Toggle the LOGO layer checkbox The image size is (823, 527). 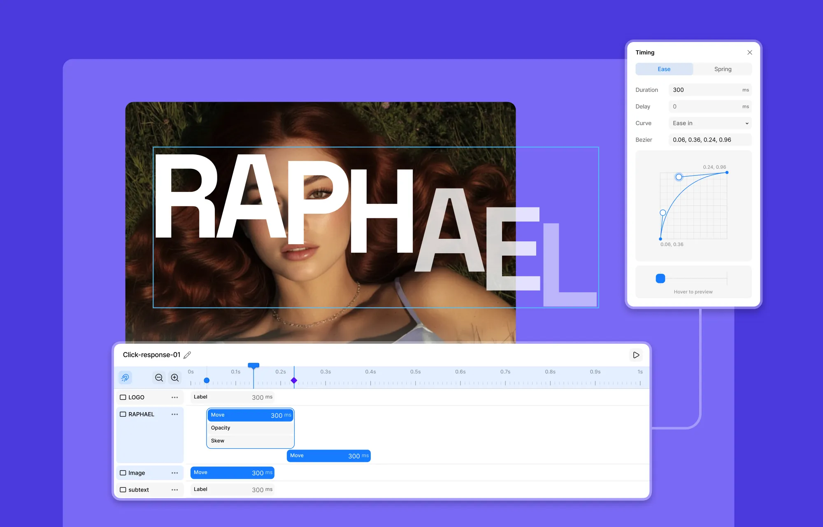click(123, 397)
